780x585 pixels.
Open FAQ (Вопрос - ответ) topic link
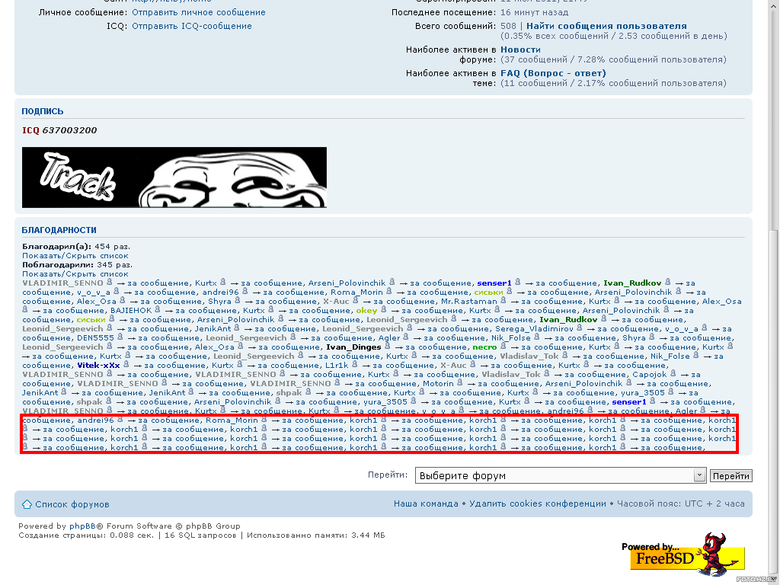pyautogui.click(x=553, y=73)
